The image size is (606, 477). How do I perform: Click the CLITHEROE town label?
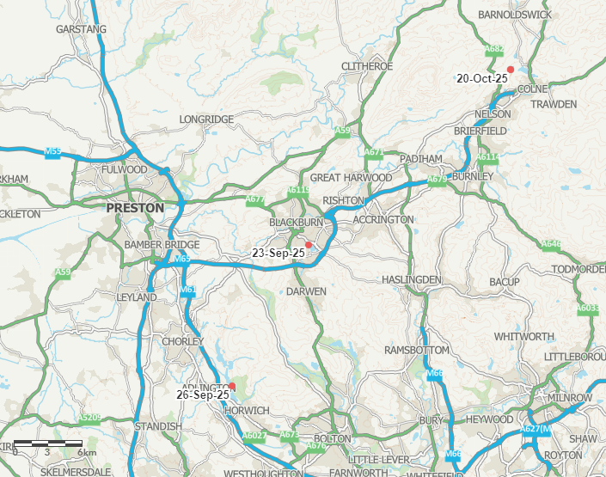pyautogui.click(x=367, y=66)
